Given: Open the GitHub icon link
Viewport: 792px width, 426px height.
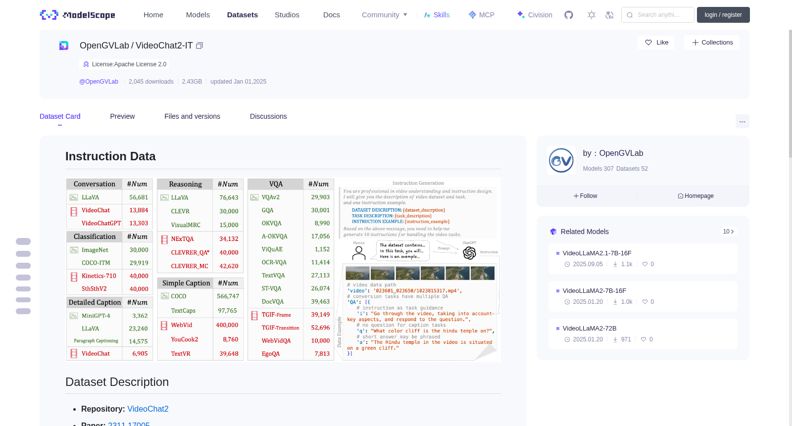Looking at the screenshot, I should [x=569, y=15].
